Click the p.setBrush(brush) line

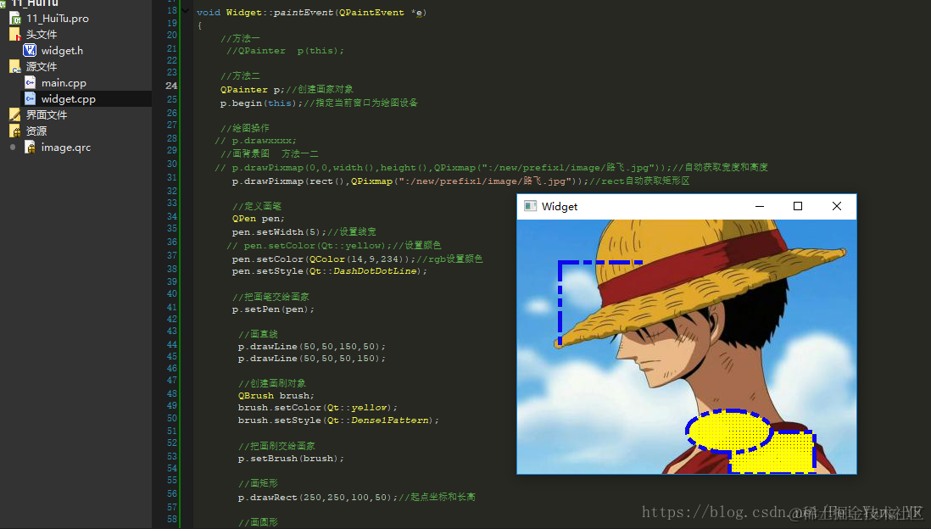pos(291,459)
